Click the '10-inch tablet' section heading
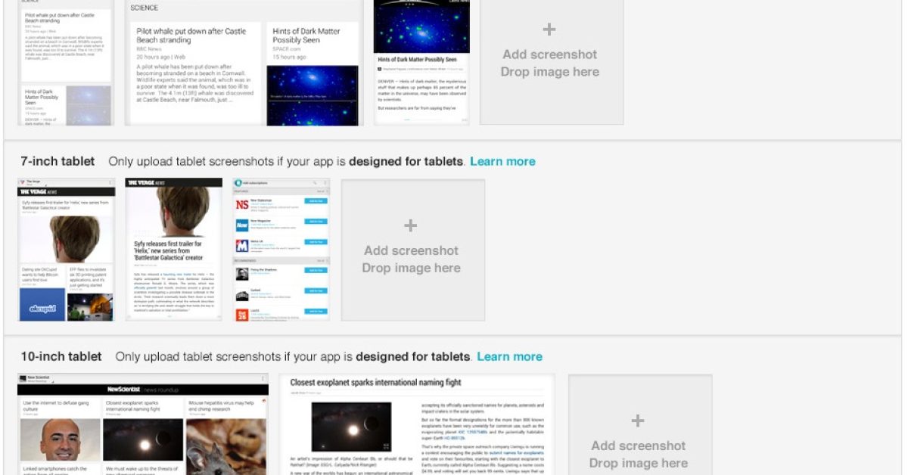Image resolution: width=908 pixels, height=475 pixels. click(61, 356)
